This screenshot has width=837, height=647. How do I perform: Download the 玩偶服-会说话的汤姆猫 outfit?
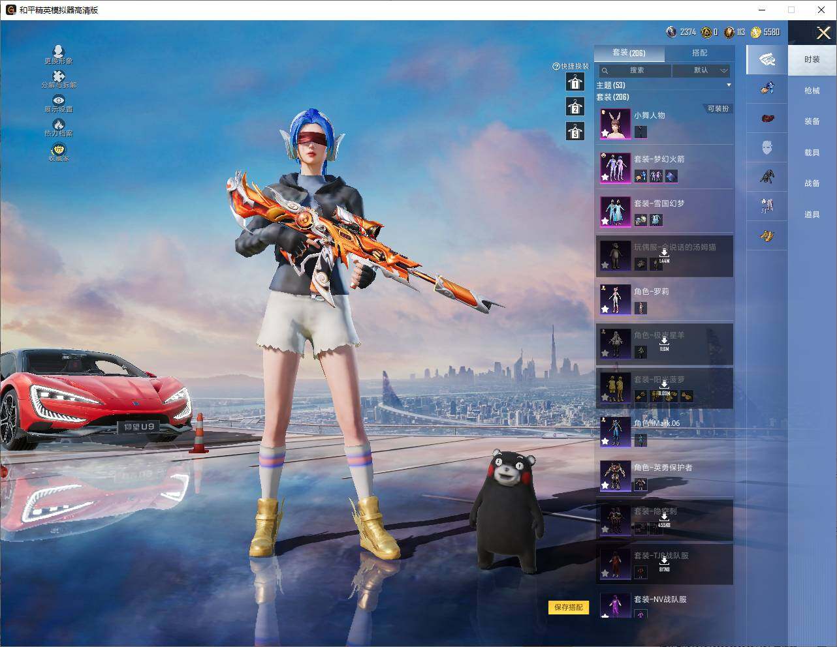pos(664,255)
